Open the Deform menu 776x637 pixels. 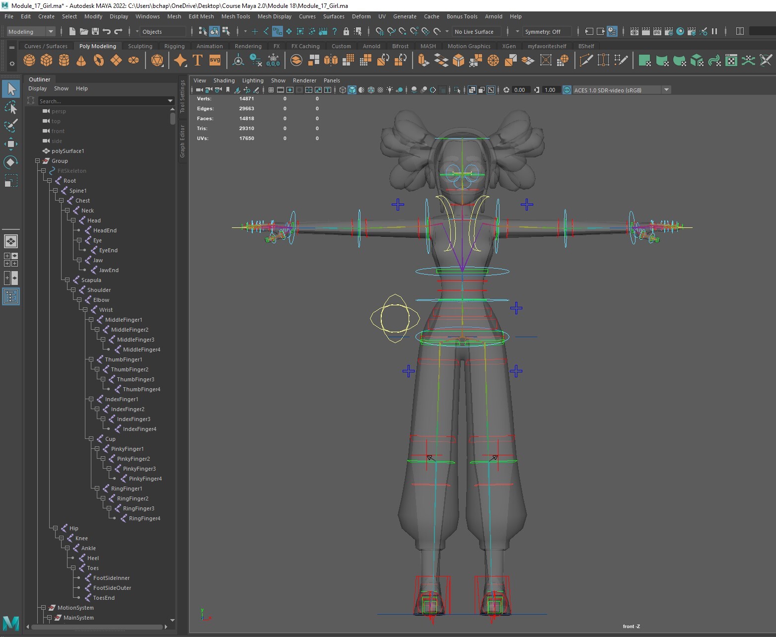pyautogui.click(x=361, y=16)
